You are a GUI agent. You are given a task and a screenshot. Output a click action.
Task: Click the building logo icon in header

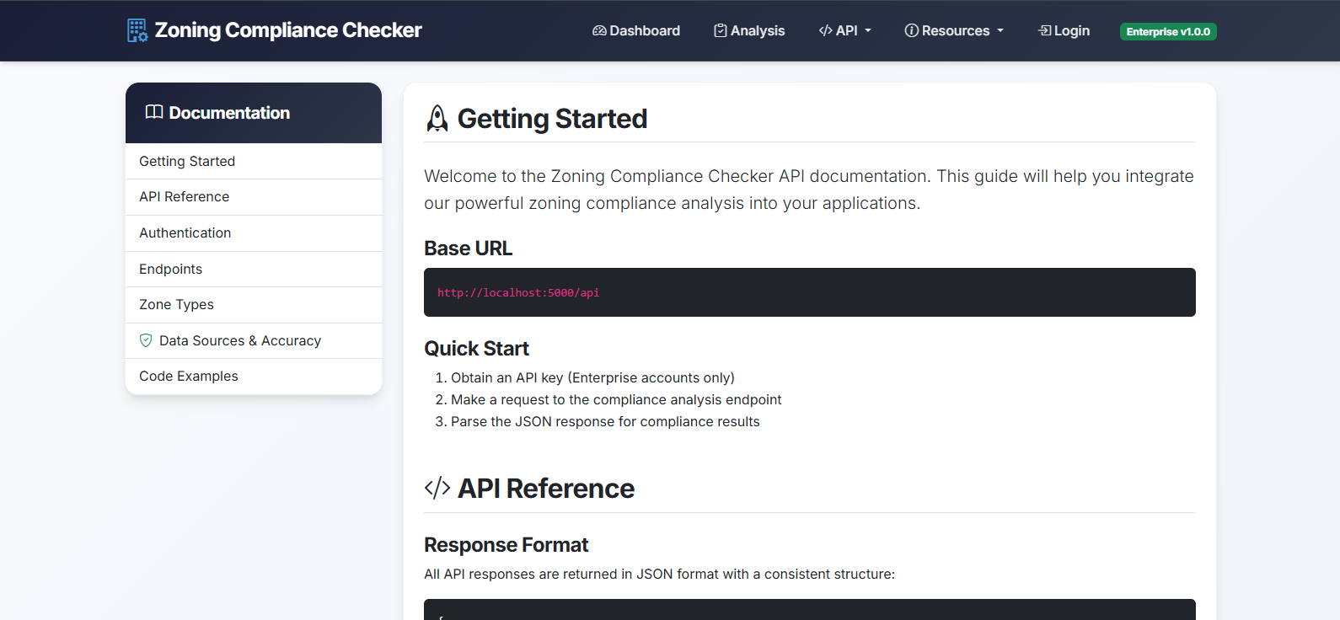click(x=137, y=30)
